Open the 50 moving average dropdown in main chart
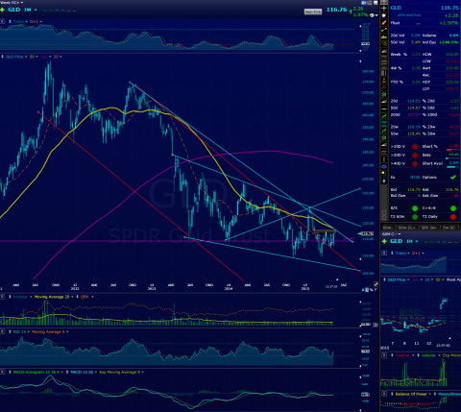 point(36,57)
